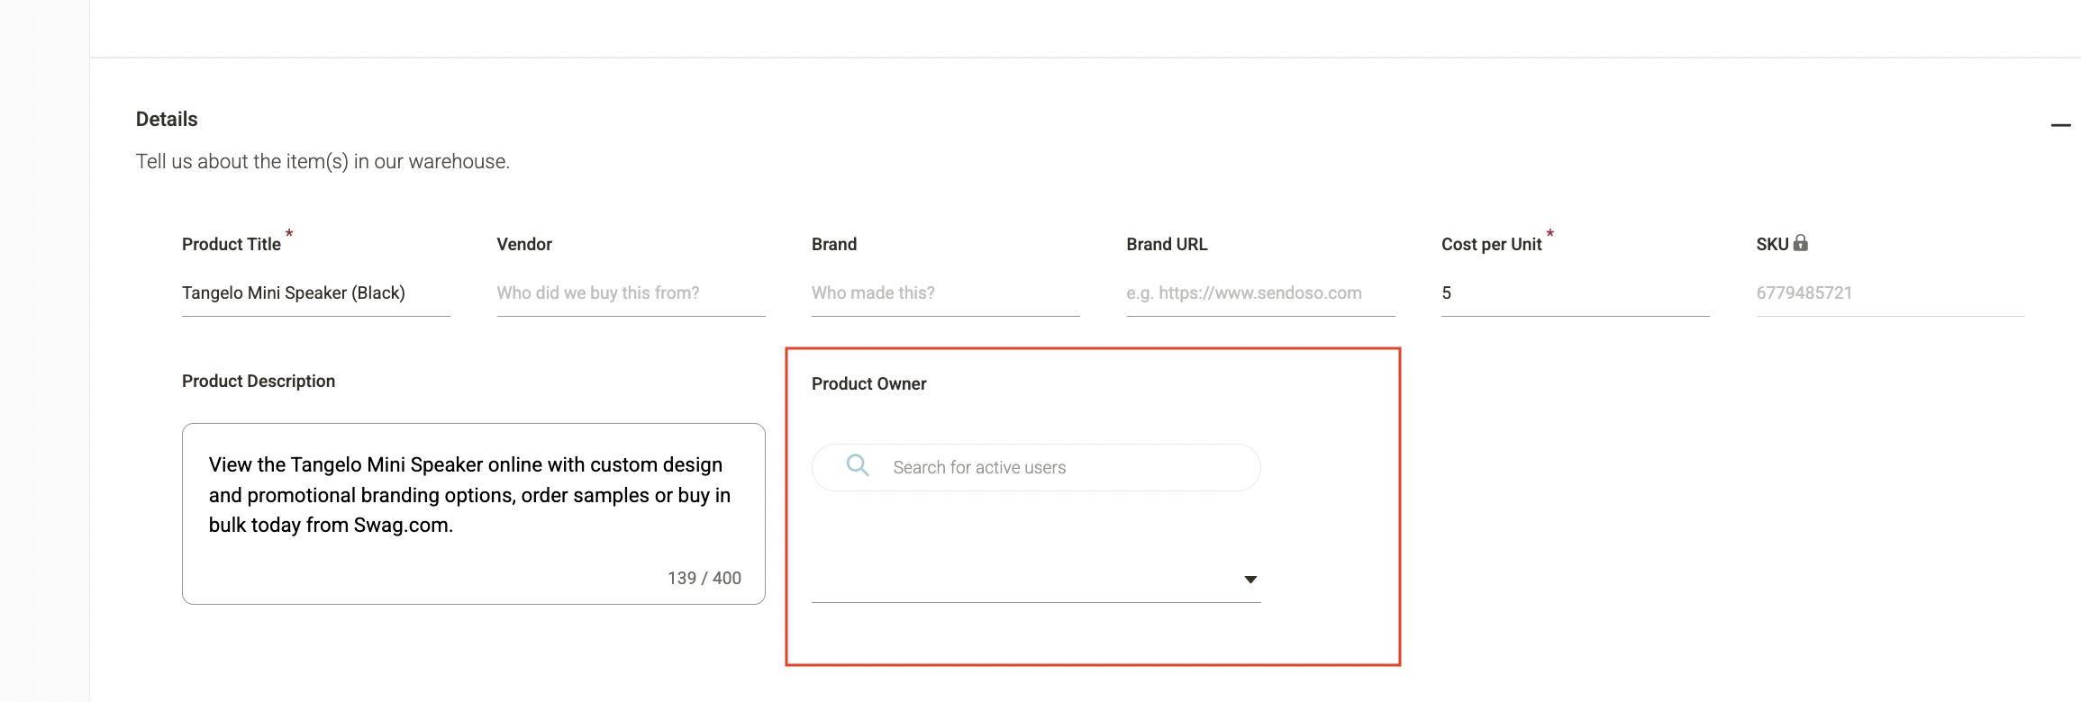Click the Vendor input field
Image resolution: width=2081 pixels, height=702 pixels.
(x=631, y=293)
